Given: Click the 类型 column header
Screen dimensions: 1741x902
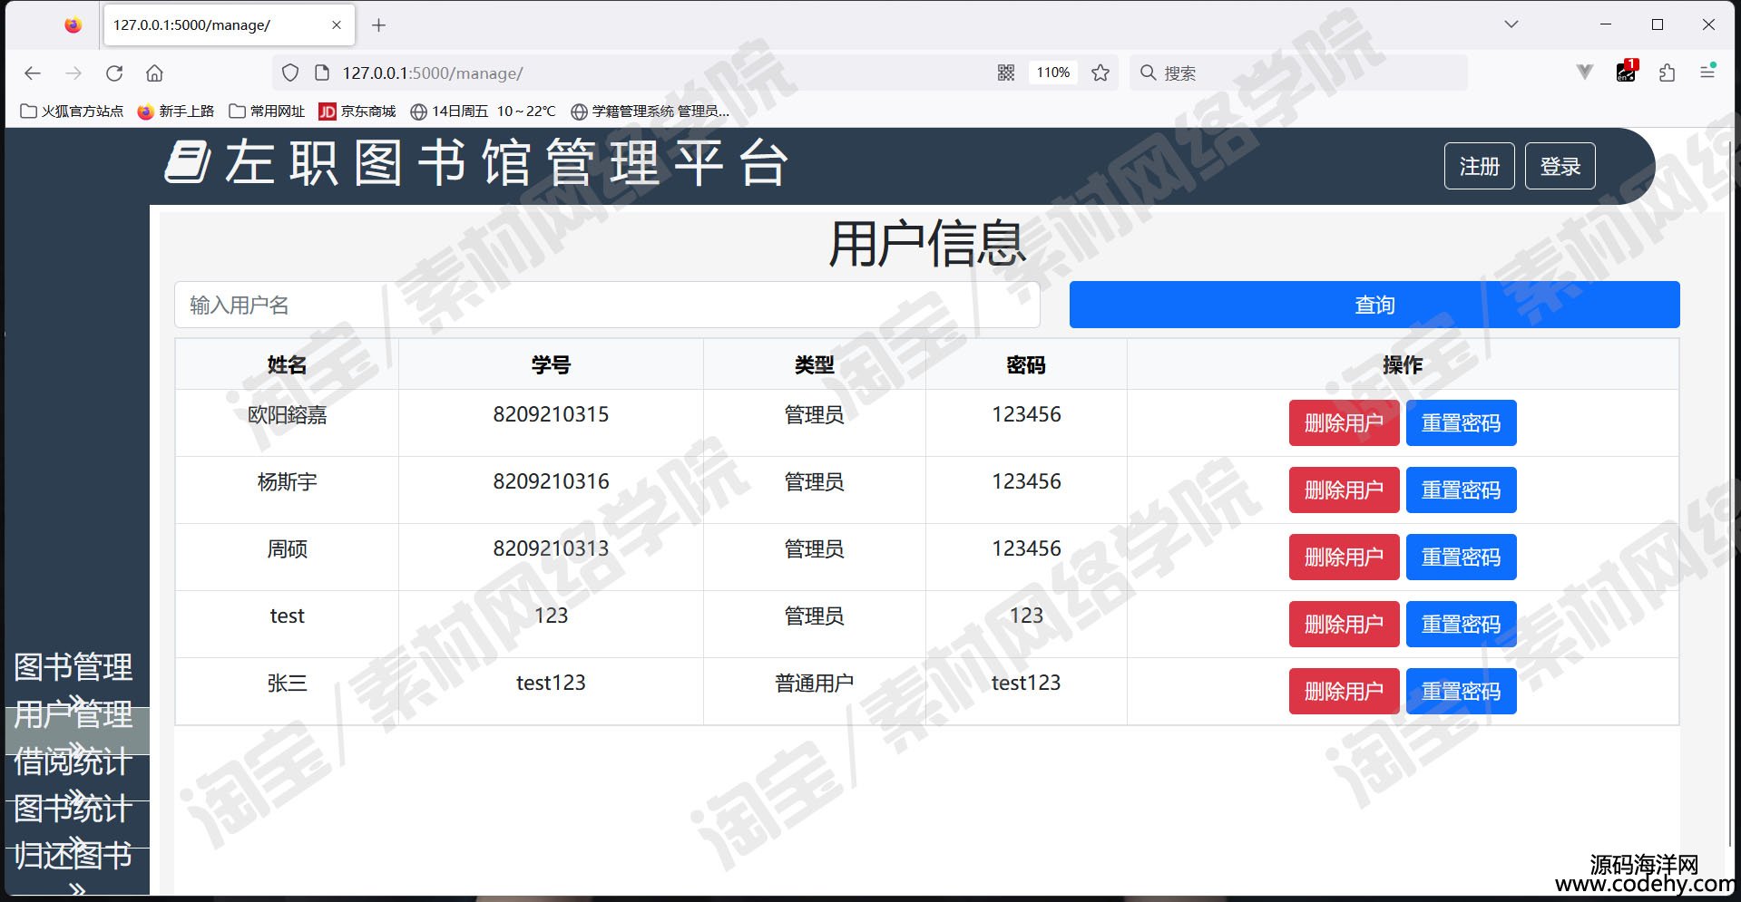Looking at the screenshot, I should [814, 364].
